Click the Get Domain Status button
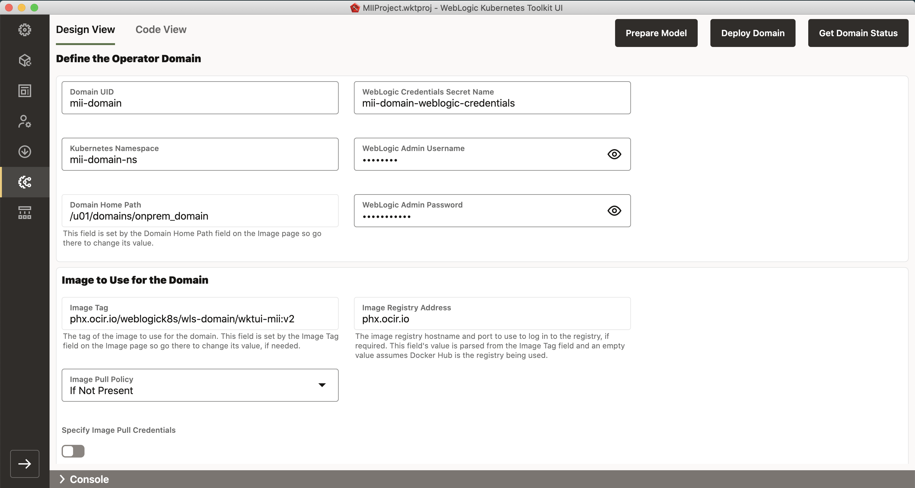915x488 pixels. click(858, 33)
